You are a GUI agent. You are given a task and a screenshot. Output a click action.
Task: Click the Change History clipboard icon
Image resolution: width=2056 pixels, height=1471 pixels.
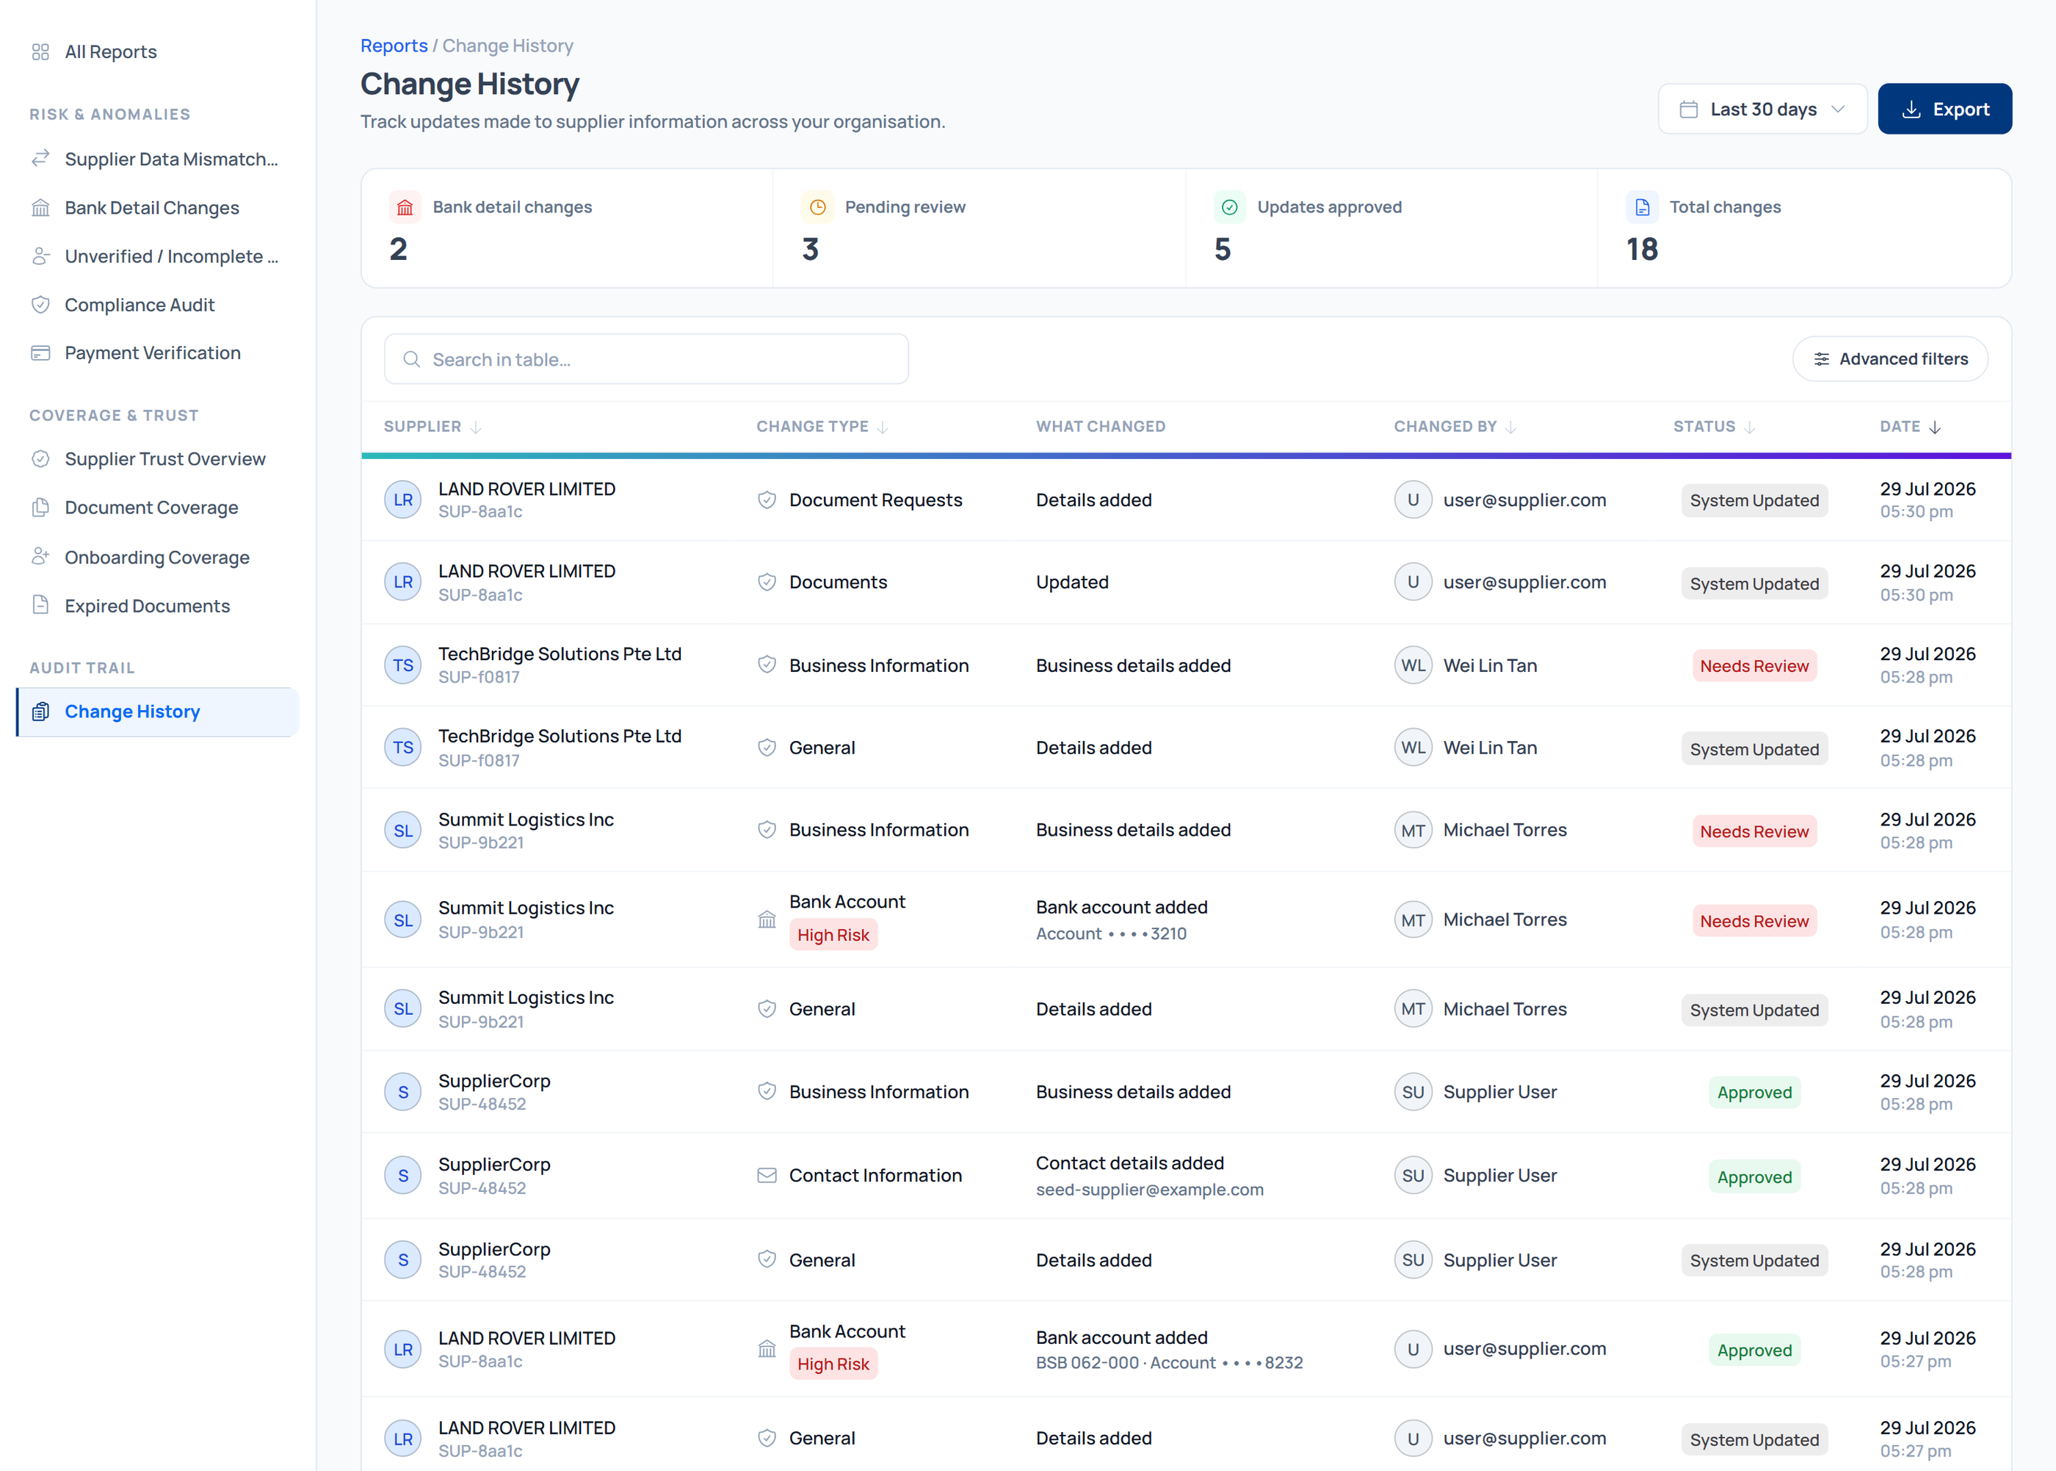tap(40, 712)
